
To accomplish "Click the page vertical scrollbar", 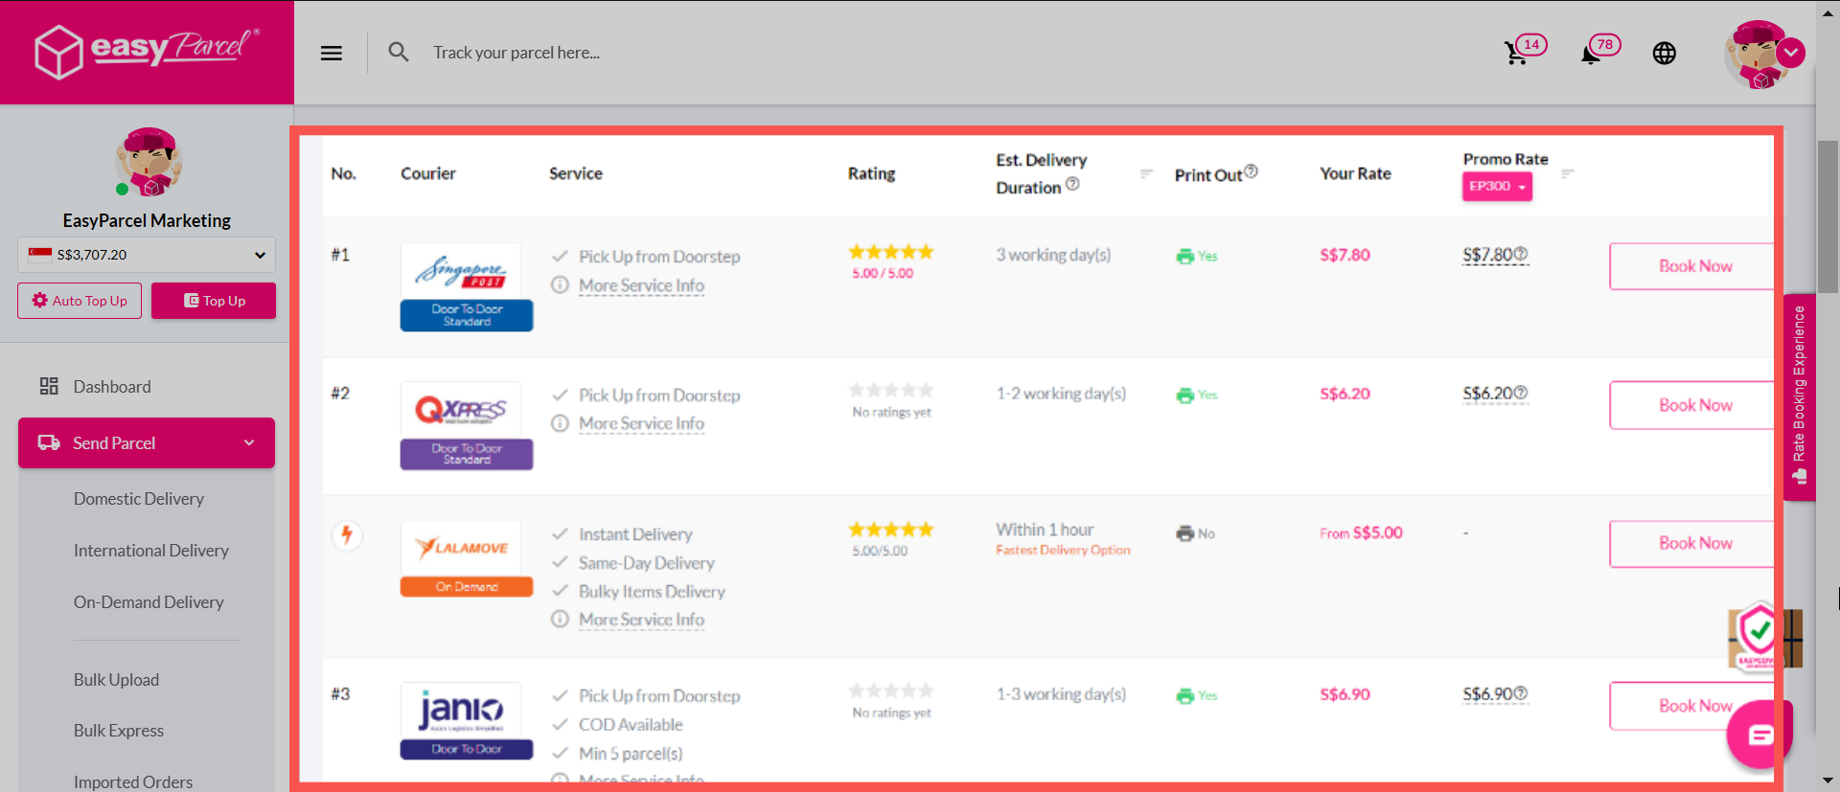I will (1828, 216).
